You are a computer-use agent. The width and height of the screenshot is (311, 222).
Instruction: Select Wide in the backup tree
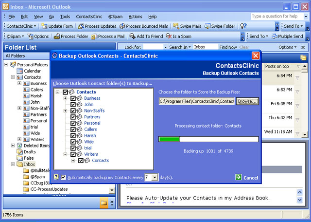89,142
